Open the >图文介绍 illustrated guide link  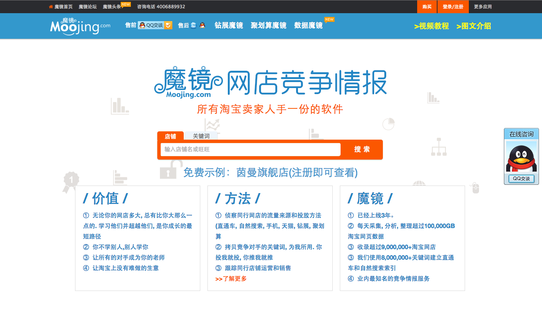pyautogui.click(x=474, y=26)
